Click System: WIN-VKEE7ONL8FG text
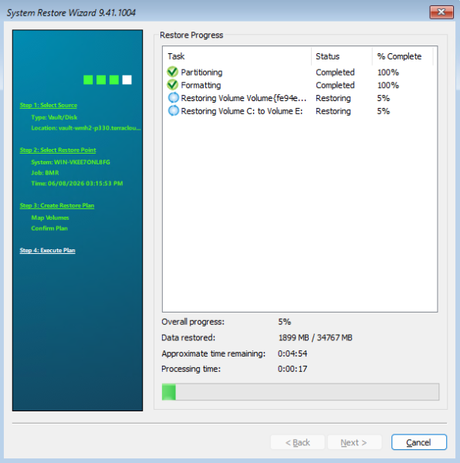Image resolution: width=460 pixels, height=463 pixels. pyautogui.click(x=70, y=162)
